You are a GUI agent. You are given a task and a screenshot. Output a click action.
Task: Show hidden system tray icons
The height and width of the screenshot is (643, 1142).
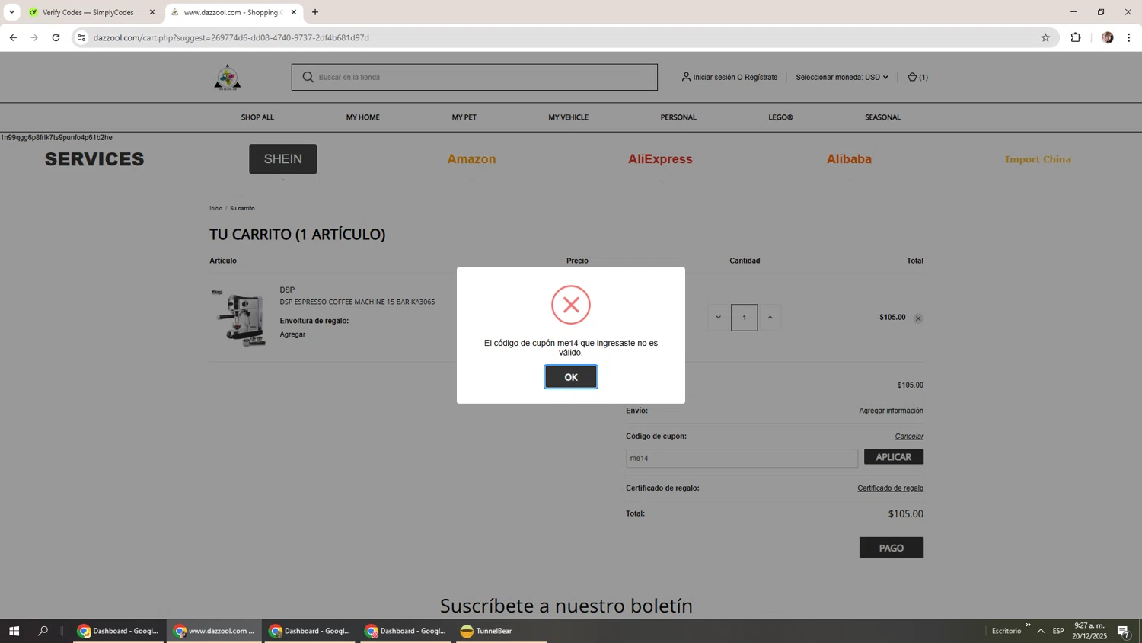tap(1041, 631)
